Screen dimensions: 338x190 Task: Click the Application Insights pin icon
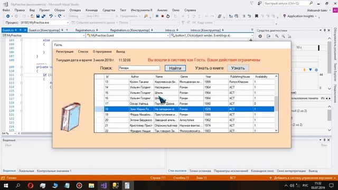pos(285,16)
